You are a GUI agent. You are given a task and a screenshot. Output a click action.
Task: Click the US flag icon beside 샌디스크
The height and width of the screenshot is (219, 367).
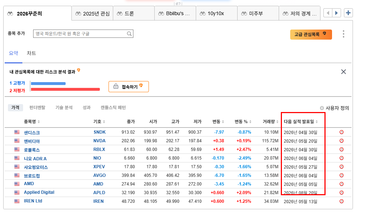pos(17,132)
